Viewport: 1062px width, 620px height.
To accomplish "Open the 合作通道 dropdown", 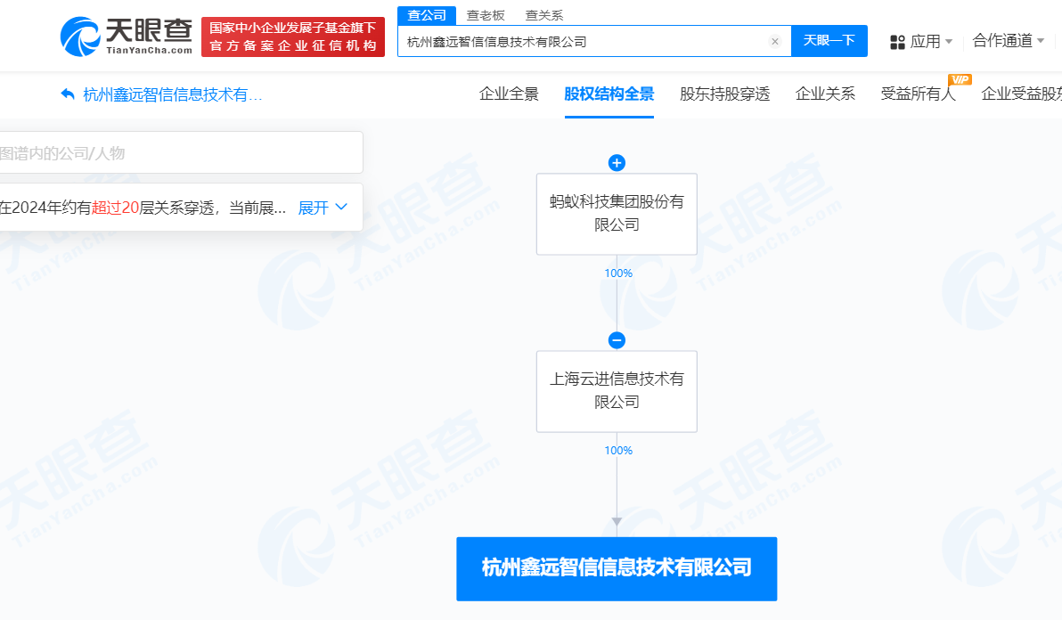I will 1006,42.
